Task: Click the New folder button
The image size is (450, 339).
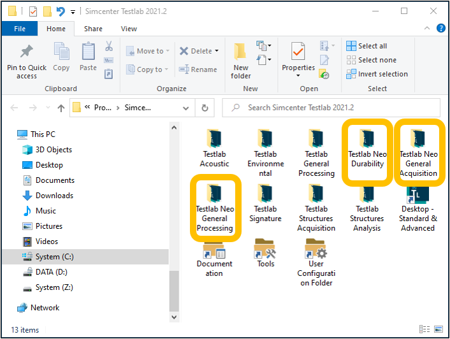Action: (x=241, y=61)
